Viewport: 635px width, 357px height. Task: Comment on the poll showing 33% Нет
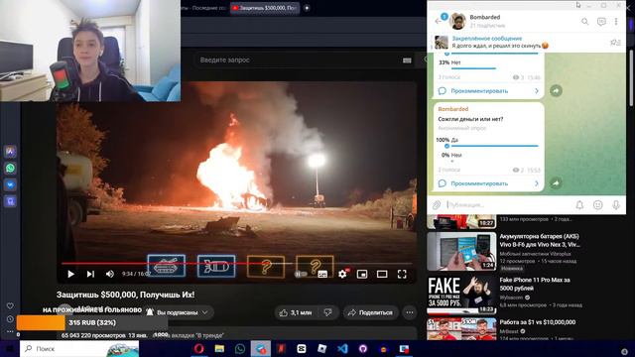point(489,91)
